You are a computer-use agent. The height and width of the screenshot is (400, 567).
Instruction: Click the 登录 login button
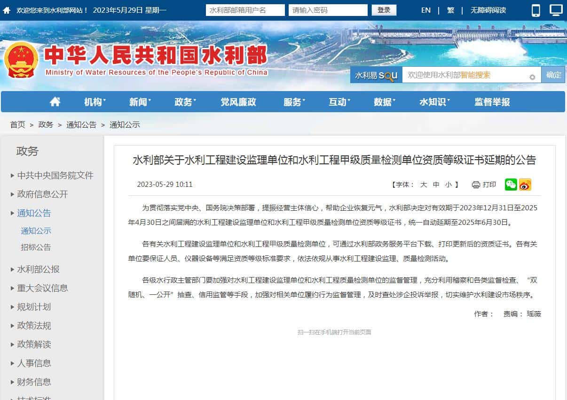[384, 10]
